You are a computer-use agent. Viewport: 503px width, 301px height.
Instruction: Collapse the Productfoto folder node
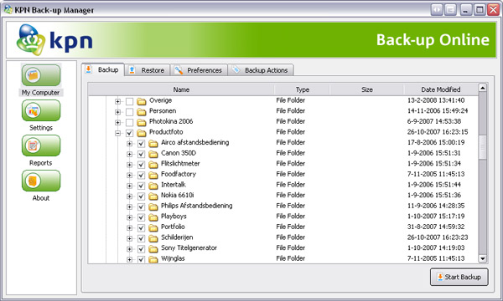point(117,134)
